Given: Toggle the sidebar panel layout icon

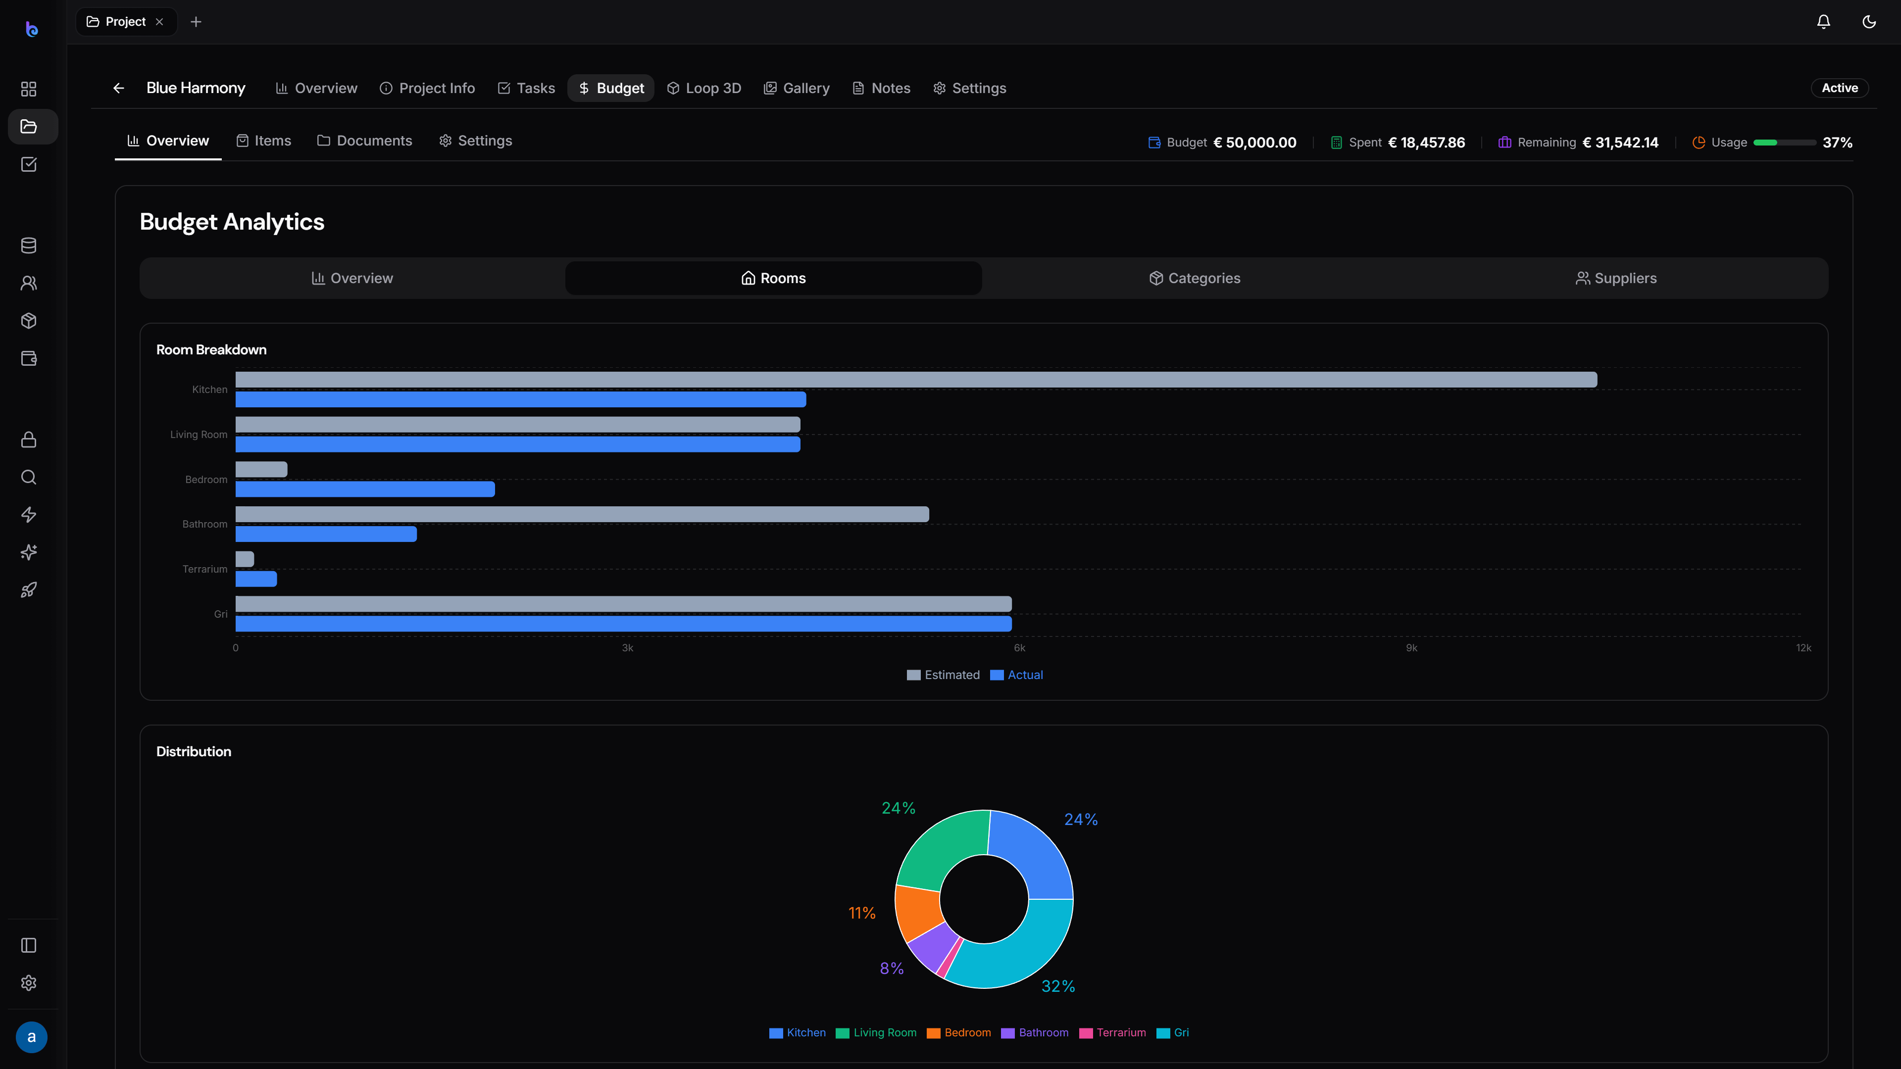Looking at the screenshot, I should [x=29, y=945].
